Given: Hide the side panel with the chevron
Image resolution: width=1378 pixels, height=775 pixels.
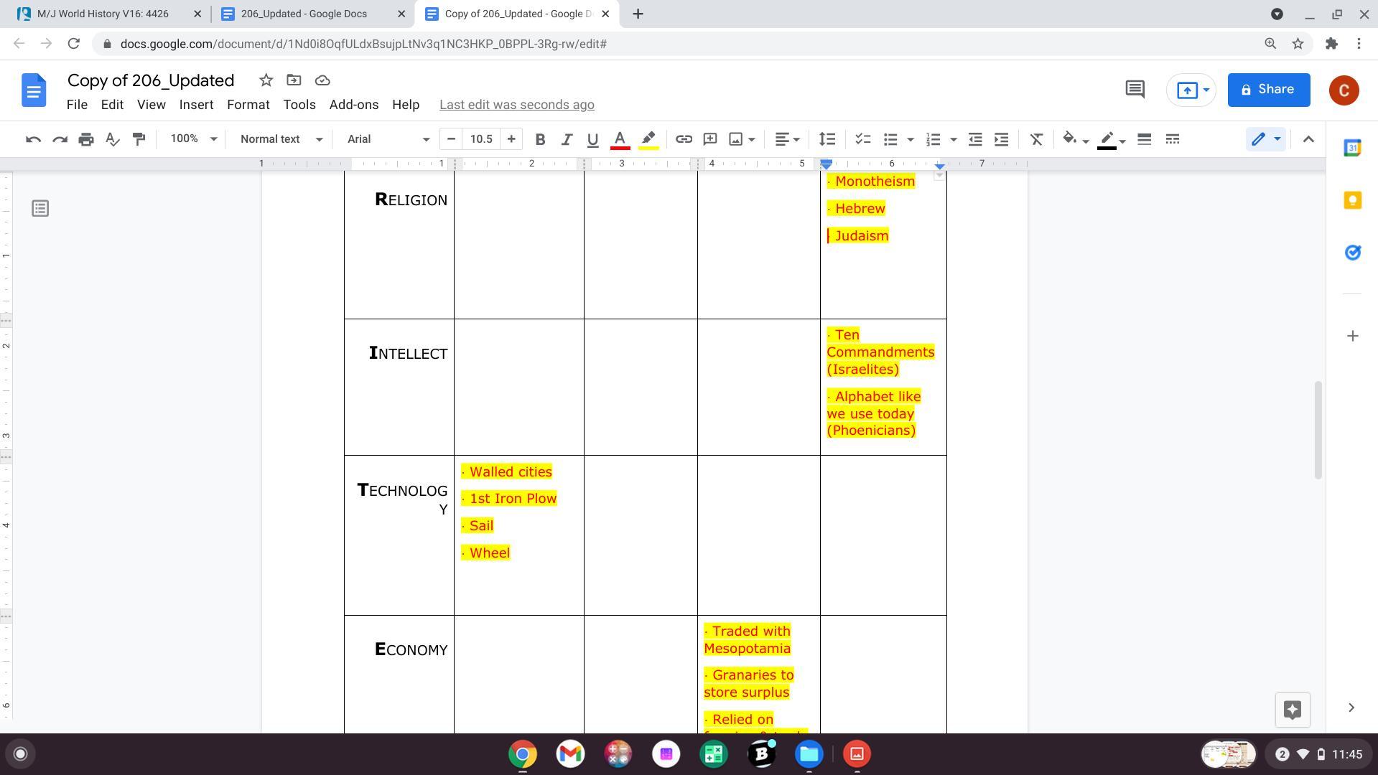Looking at the screenshot, I should click(1351, 708).
